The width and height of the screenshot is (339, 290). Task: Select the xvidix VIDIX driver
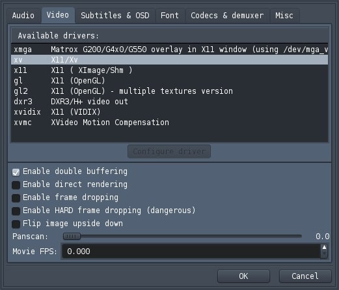point(169,112)
